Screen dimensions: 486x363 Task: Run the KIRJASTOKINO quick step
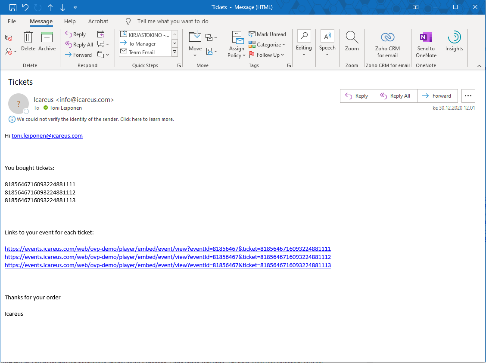click(x=145, y=35)
